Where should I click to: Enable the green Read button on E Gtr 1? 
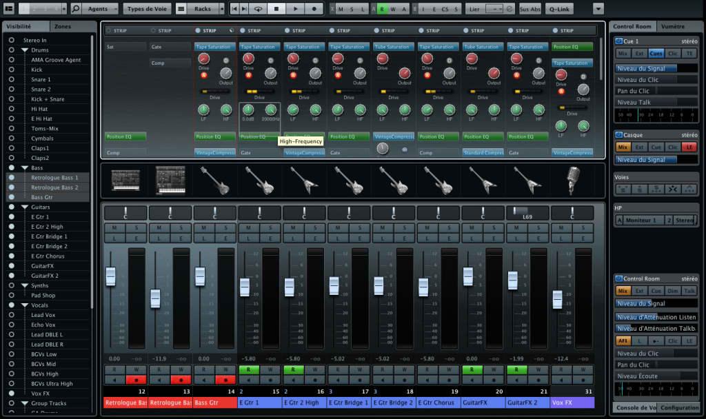pyautogui.click(x=248, y=370)
